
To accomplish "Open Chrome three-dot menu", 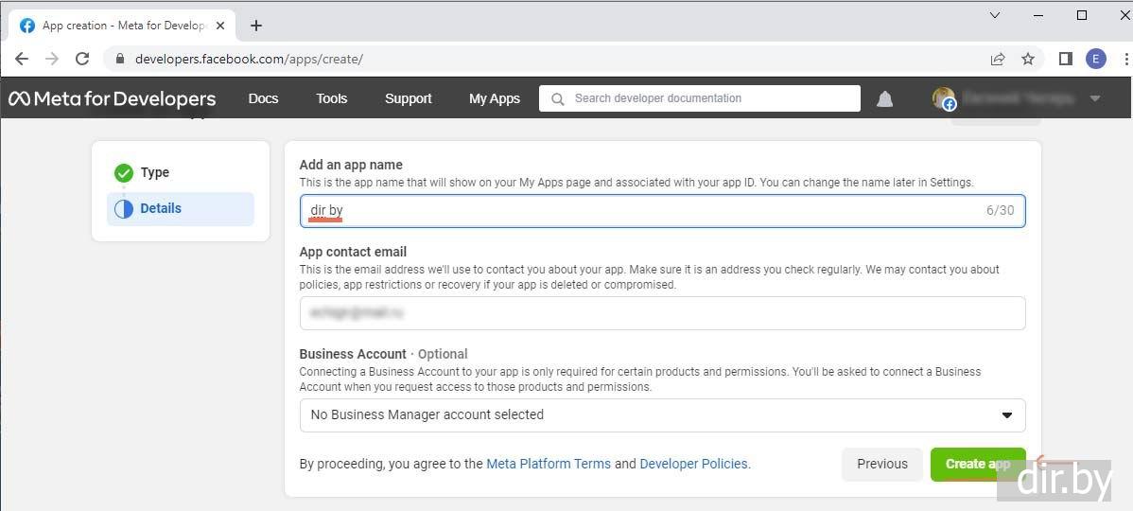I will tap(1124, 59).
